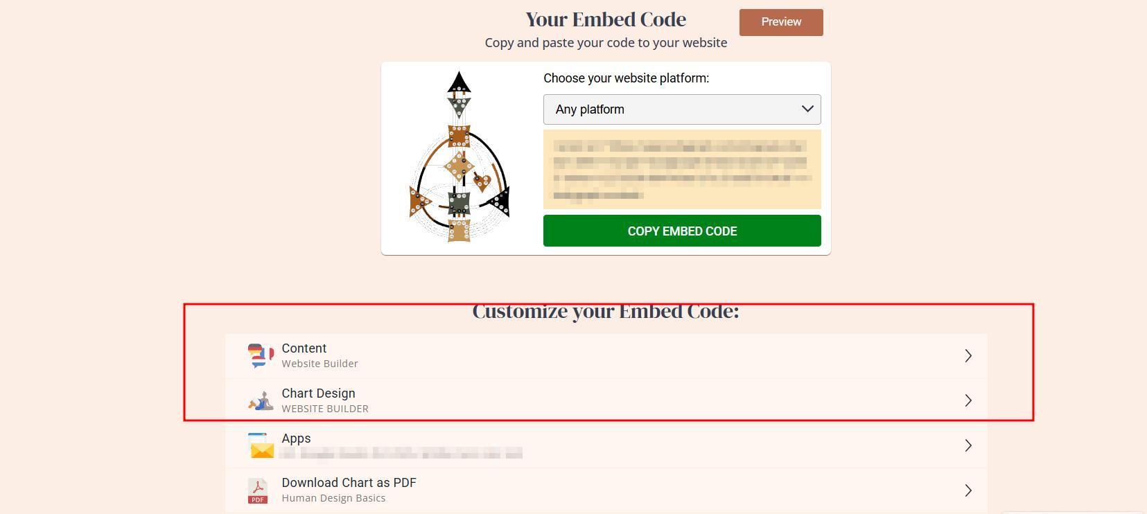Click the red PDF file icon
The image size is (1147, 514).
click(258, 490)
